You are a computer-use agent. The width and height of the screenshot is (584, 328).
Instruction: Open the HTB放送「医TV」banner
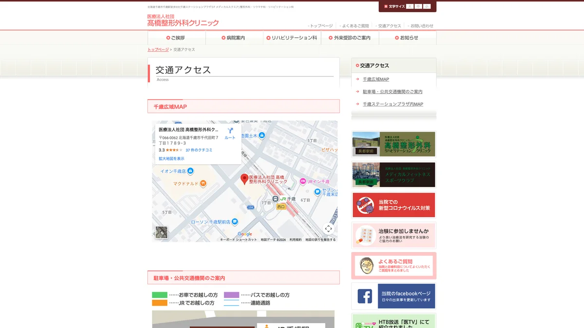[x=394, y=321]
